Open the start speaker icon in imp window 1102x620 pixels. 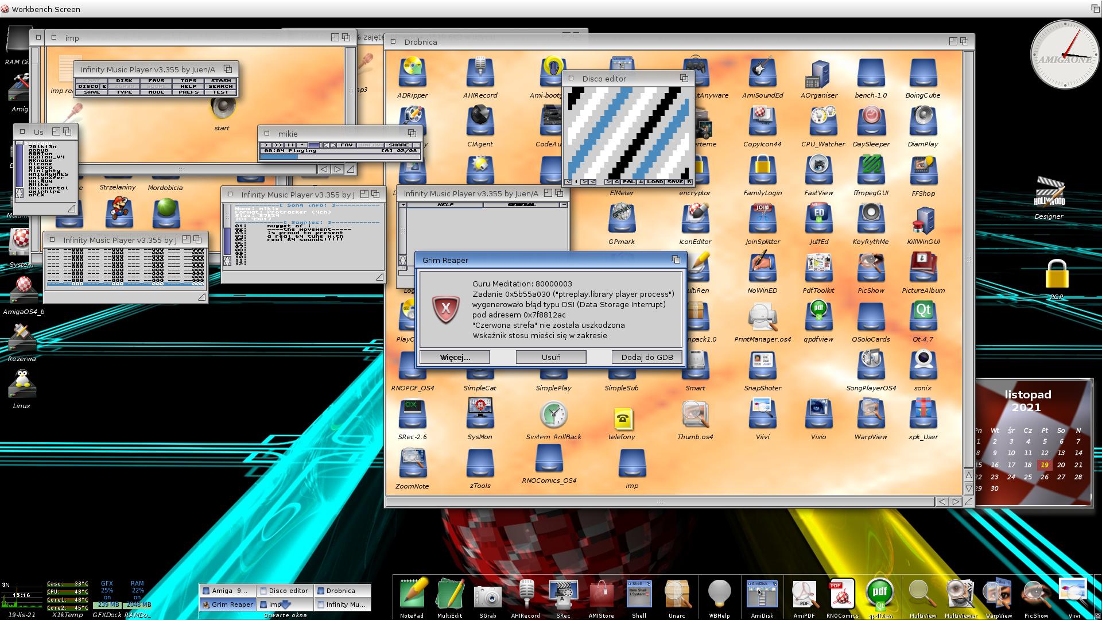(x=222, y=107)
